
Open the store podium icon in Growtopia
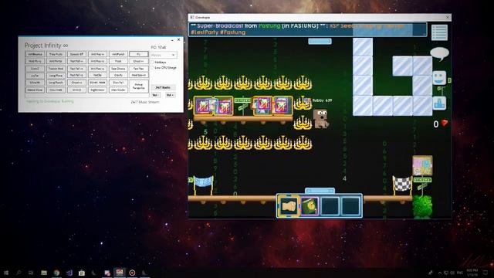pyautogui.click(x=439, y=103)
